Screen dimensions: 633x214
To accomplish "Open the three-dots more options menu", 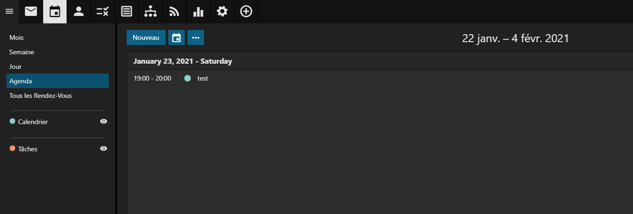I will tap(196, 38).
